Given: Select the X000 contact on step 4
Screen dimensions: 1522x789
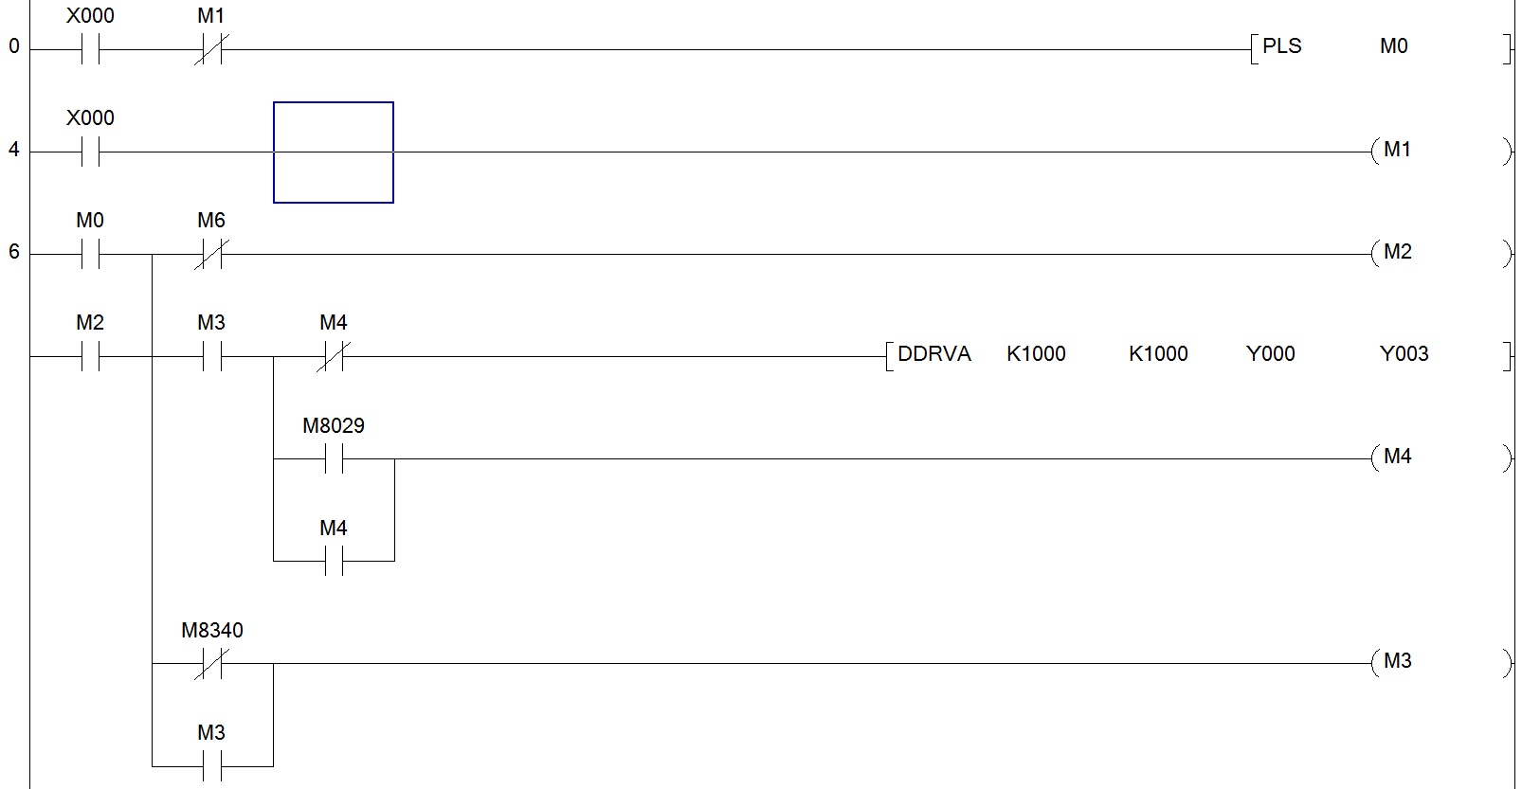Looking at the screenshot, I should click(x=90, y=152).
